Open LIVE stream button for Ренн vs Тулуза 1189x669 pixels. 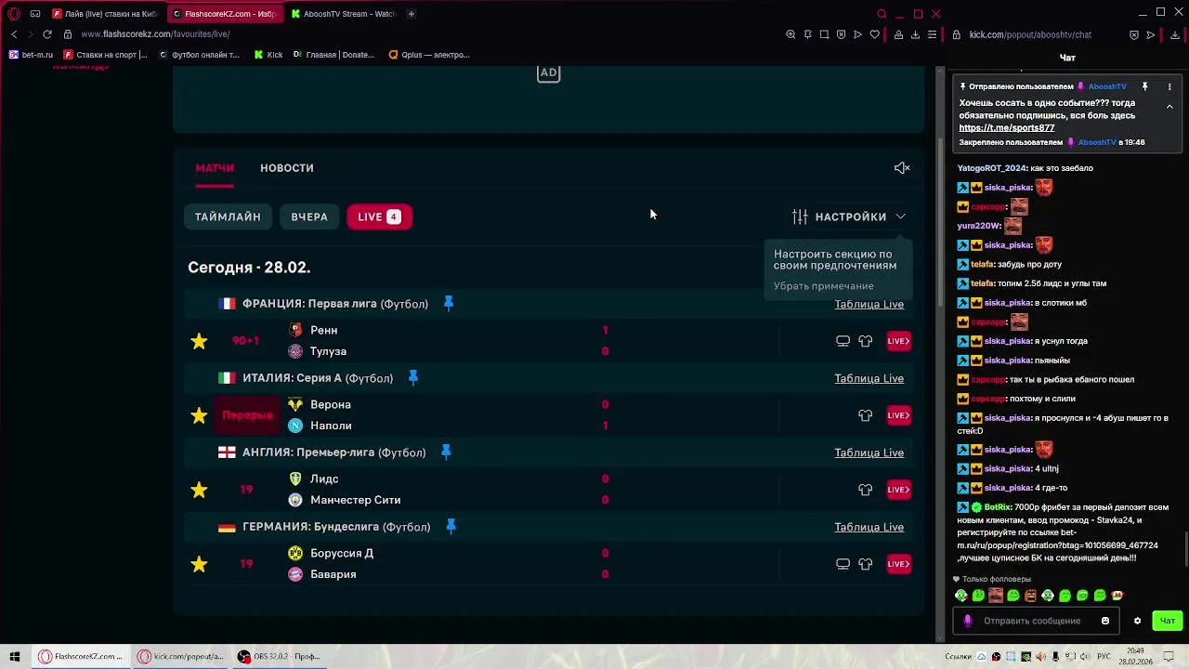pos(898,341)
